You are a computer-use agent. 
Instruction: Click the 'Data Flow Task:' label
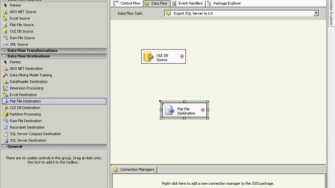point(130,13)
